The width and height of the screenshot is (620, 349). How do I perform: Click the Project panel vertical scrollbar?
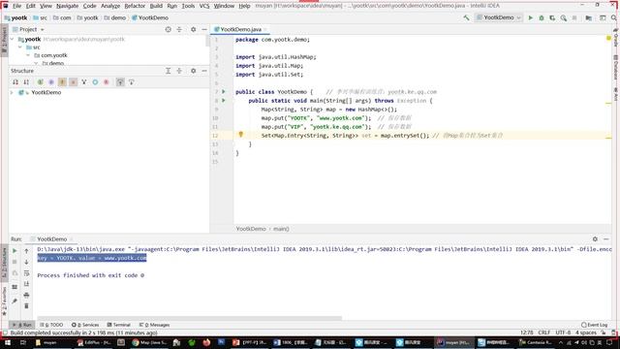207,41
